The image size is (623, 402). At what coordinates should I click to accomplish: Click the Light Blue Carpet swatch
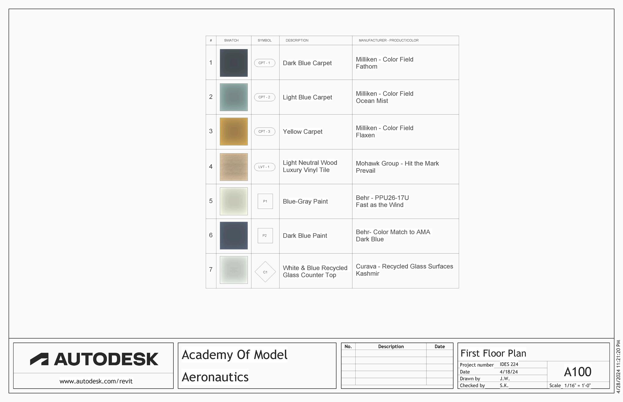coord(234,97)
